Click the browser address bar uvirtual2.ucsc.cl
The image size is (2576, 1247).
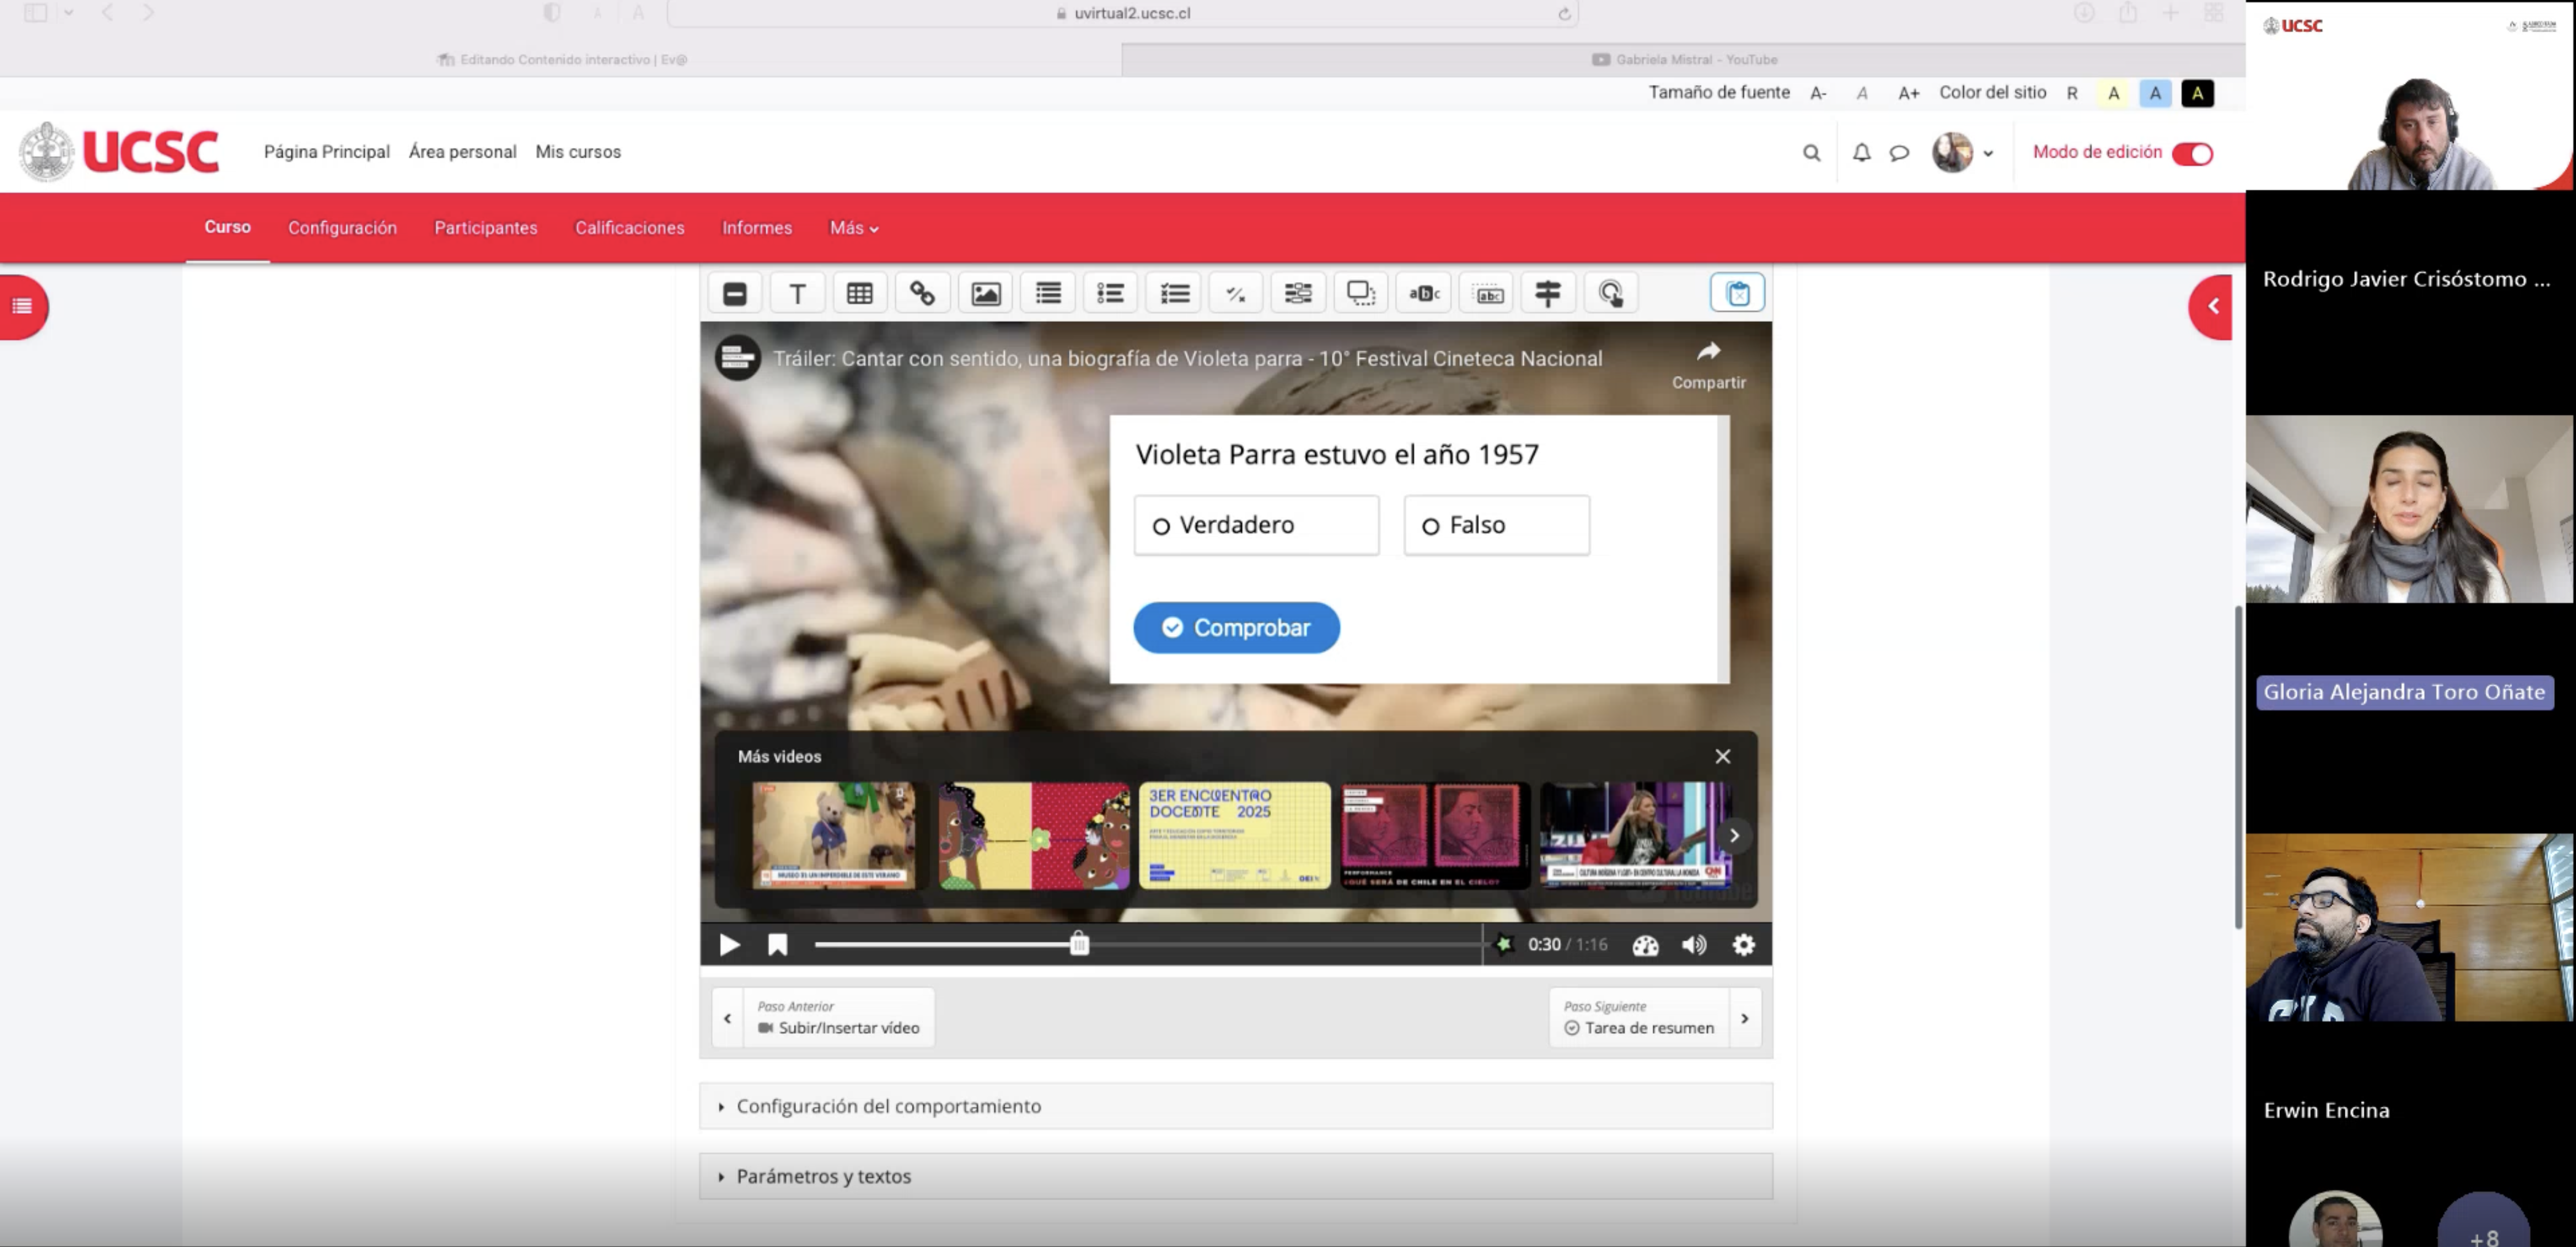tap(1122, 14)
